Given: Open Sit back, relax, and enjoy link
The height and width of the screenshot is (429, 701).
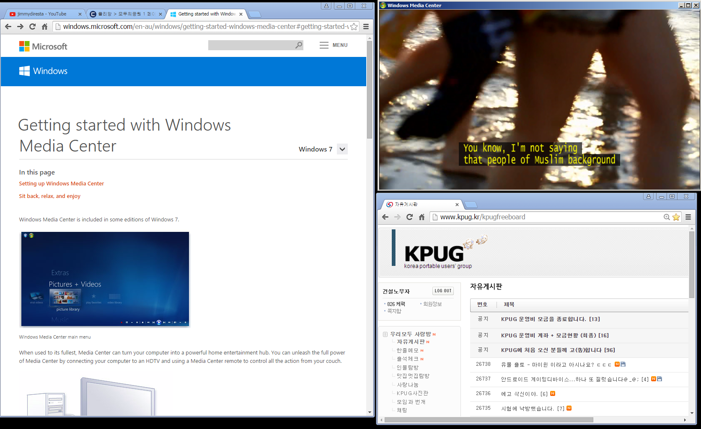Looking at the screenshot, I should (x=49, y=196).
